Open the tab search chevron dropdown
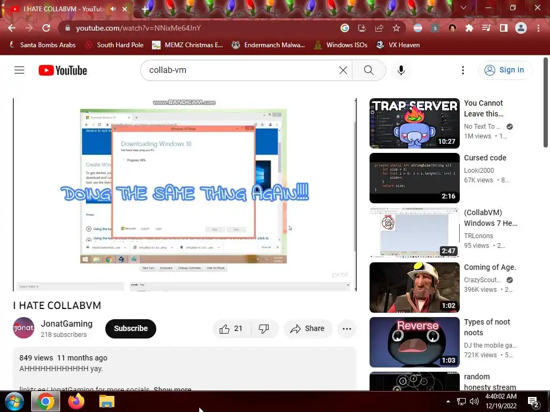550x412 pixels. tap(464, 8)
